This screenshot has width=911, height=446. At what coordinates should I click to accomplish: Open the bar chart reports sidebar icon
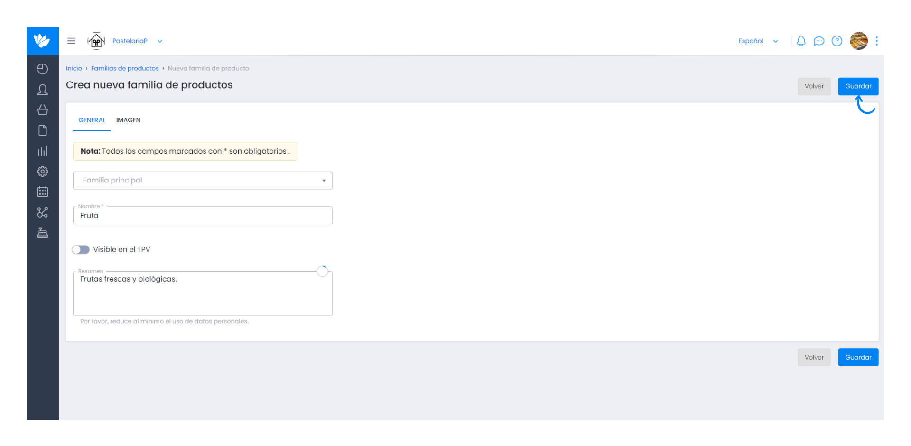click(43, 151)
